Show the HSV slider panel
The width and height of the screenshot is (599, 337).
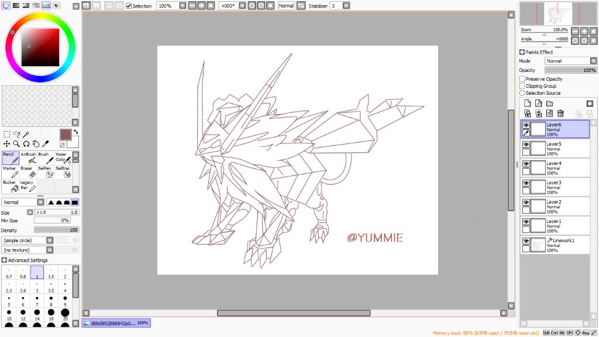tap(26, 5)
